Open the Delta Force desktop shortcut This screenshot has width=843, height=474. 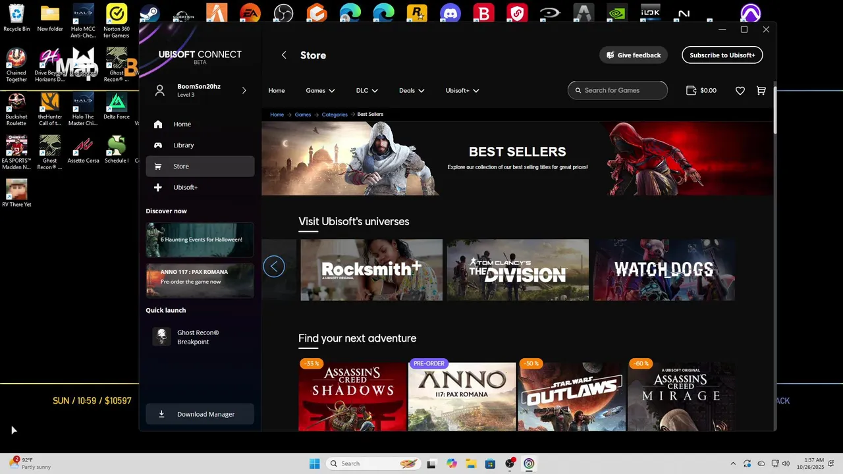click(x=117, y=106)
